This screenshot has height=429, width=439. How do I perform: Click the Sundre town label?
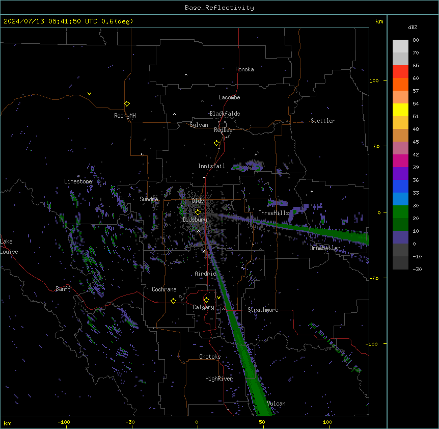(x=149, y=199)
